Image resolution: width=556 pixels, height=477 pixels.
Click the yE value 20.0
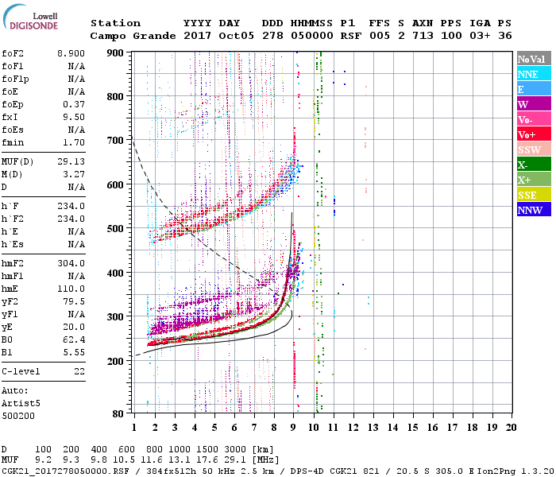tap(74, 327)
